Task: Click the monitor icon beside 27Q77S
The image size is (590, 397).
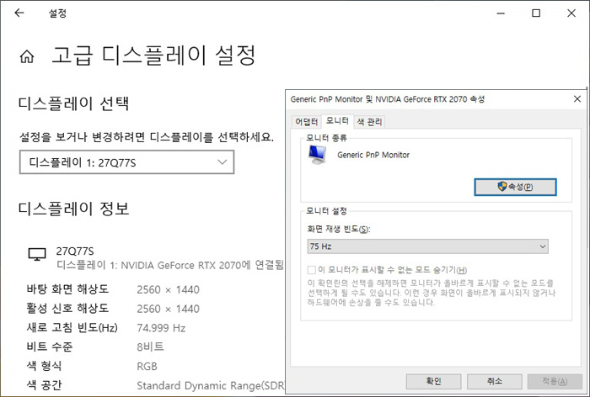Action: point(36,254)
